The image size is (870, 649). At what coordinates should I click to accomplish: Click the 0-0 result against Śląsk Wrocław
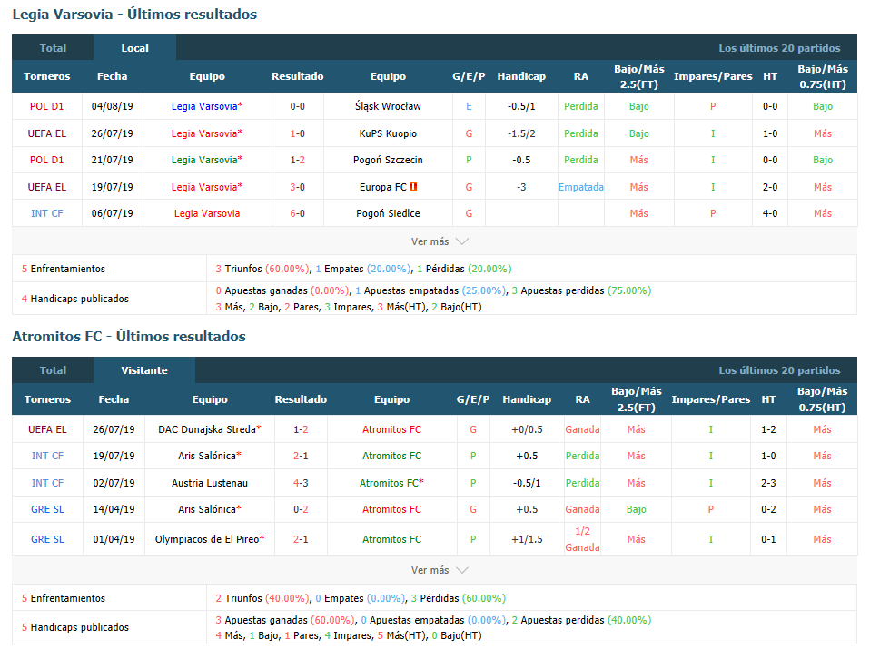click(297, 106)
